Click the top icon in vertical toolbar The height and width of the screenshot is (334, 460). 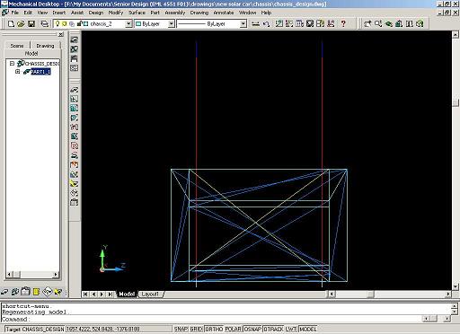click(x=74, y=40)
